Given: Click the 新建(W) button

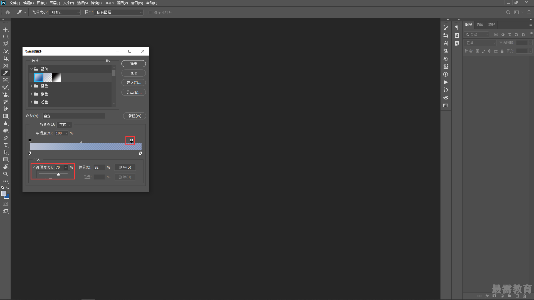Looking at the screenshot, I should point(135,116).
